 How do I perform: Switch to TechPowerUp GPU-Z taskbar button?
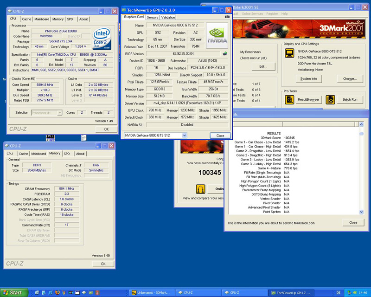(x=292, y=293)
